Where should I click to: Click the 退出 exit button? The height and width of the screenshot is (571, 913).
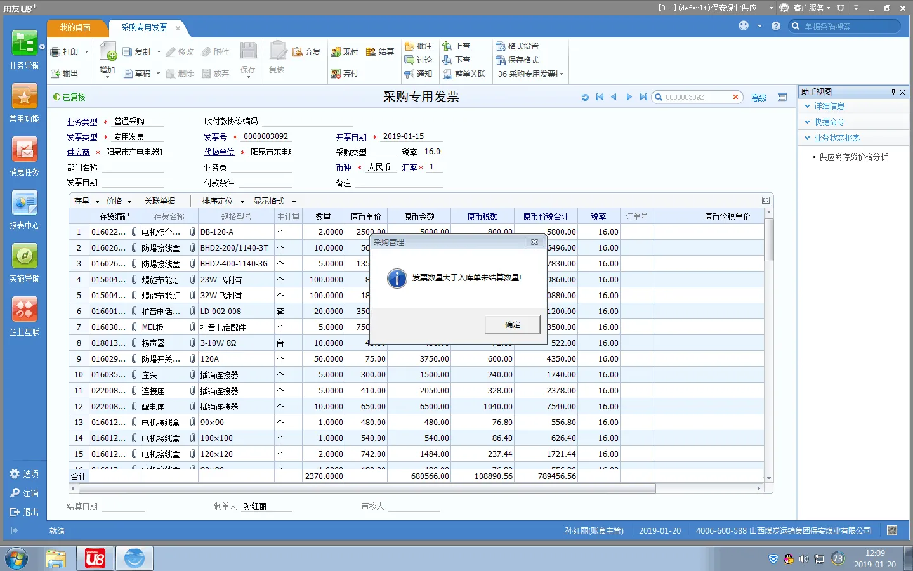click(24, 512)
